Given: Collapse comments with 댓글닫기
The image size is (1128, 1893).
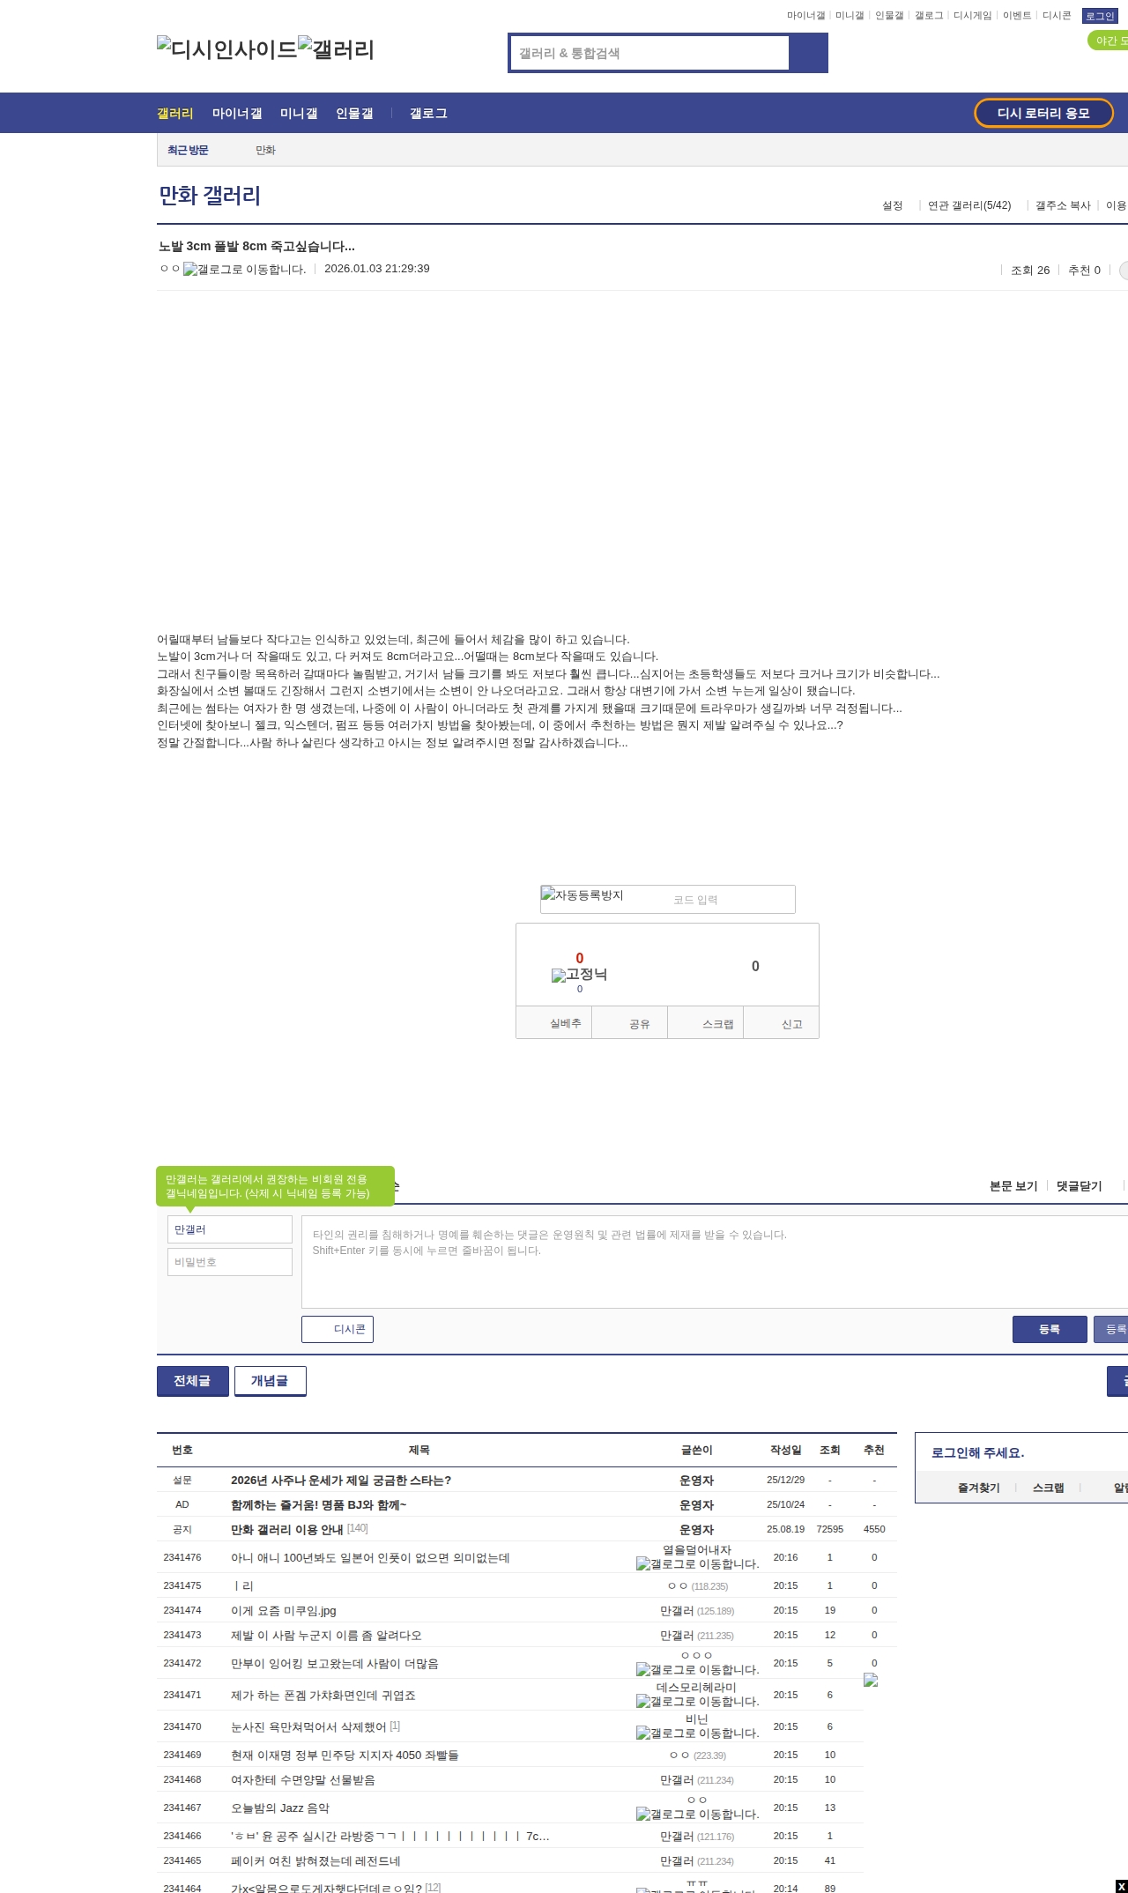Looking at the screenshot, I should click(1080, 1186).
